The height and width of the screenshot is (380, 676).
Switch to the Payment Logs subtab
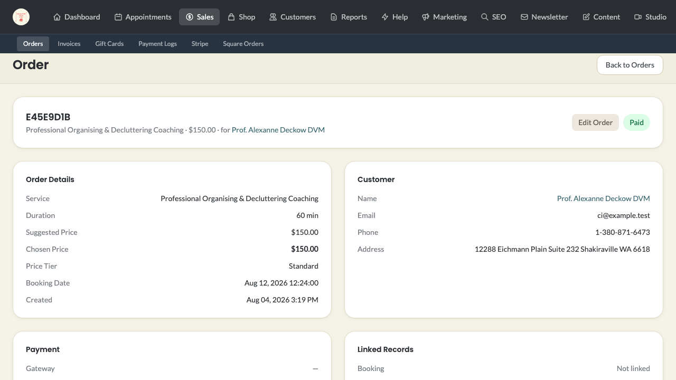(157, 44)
